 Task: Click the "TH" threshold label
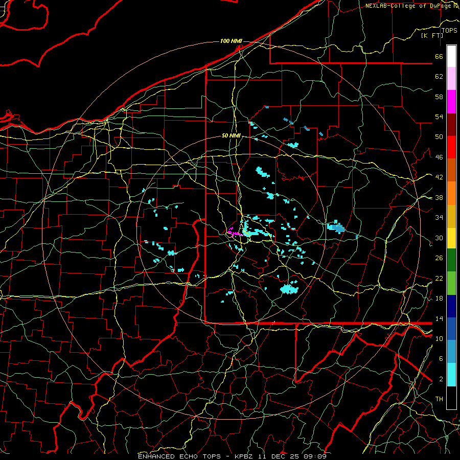(x=439, y=399)
